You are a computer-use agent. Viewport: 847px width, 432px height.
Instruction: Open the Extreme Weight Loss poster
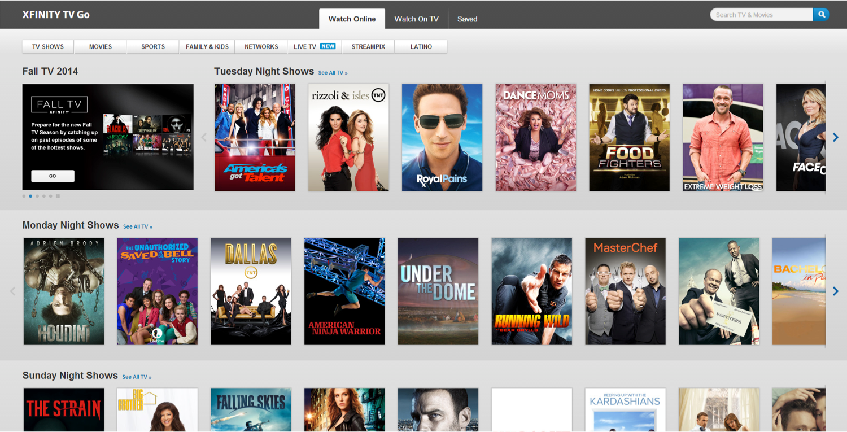723,137
